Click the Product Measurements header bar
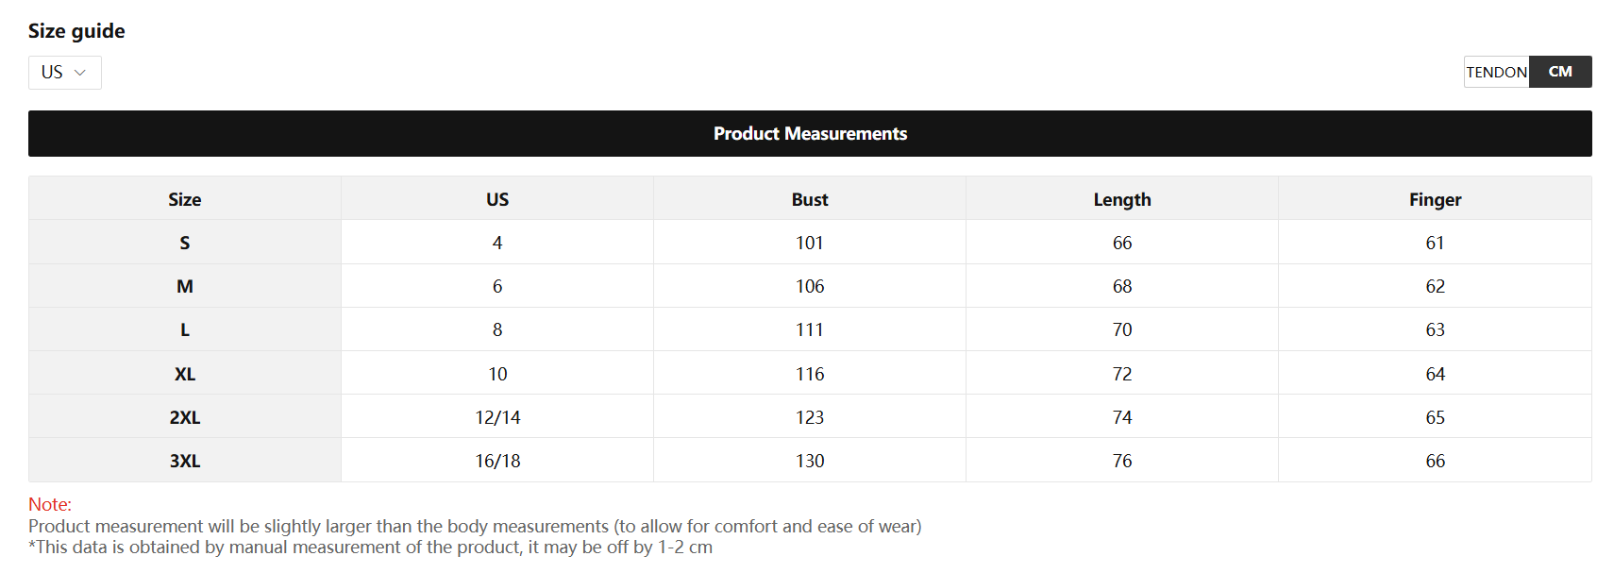 [x=810, y=134]
